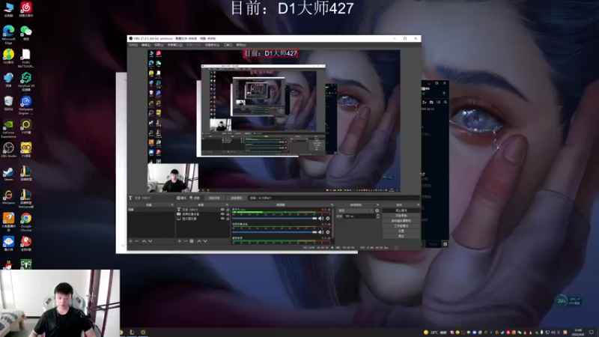Move the selected source up
This screenshot has width=599, height=337.
(199, 241)
